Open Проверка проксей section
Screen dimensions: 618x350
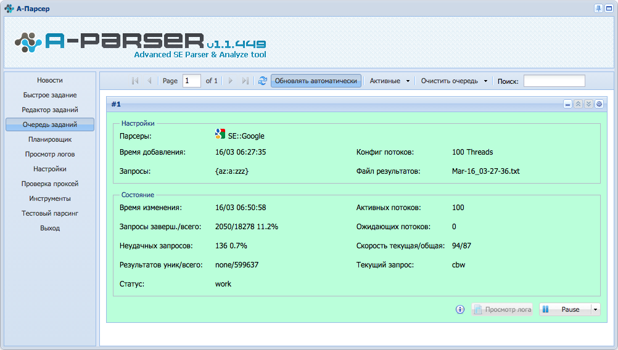pos(50,184)
